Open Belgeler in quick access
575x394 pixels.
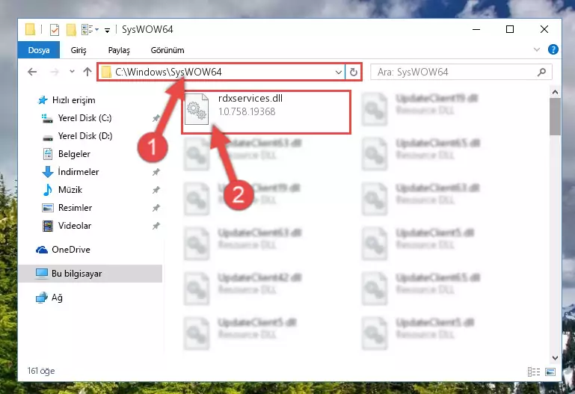67,154
